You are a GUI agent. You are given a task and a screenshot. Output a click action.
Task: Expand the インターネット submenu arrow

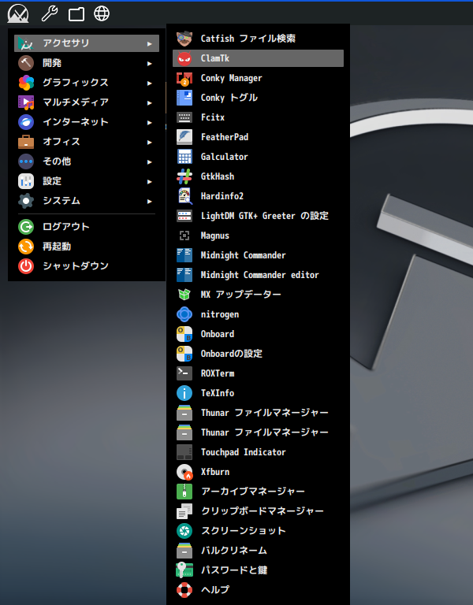coord(150,122)
